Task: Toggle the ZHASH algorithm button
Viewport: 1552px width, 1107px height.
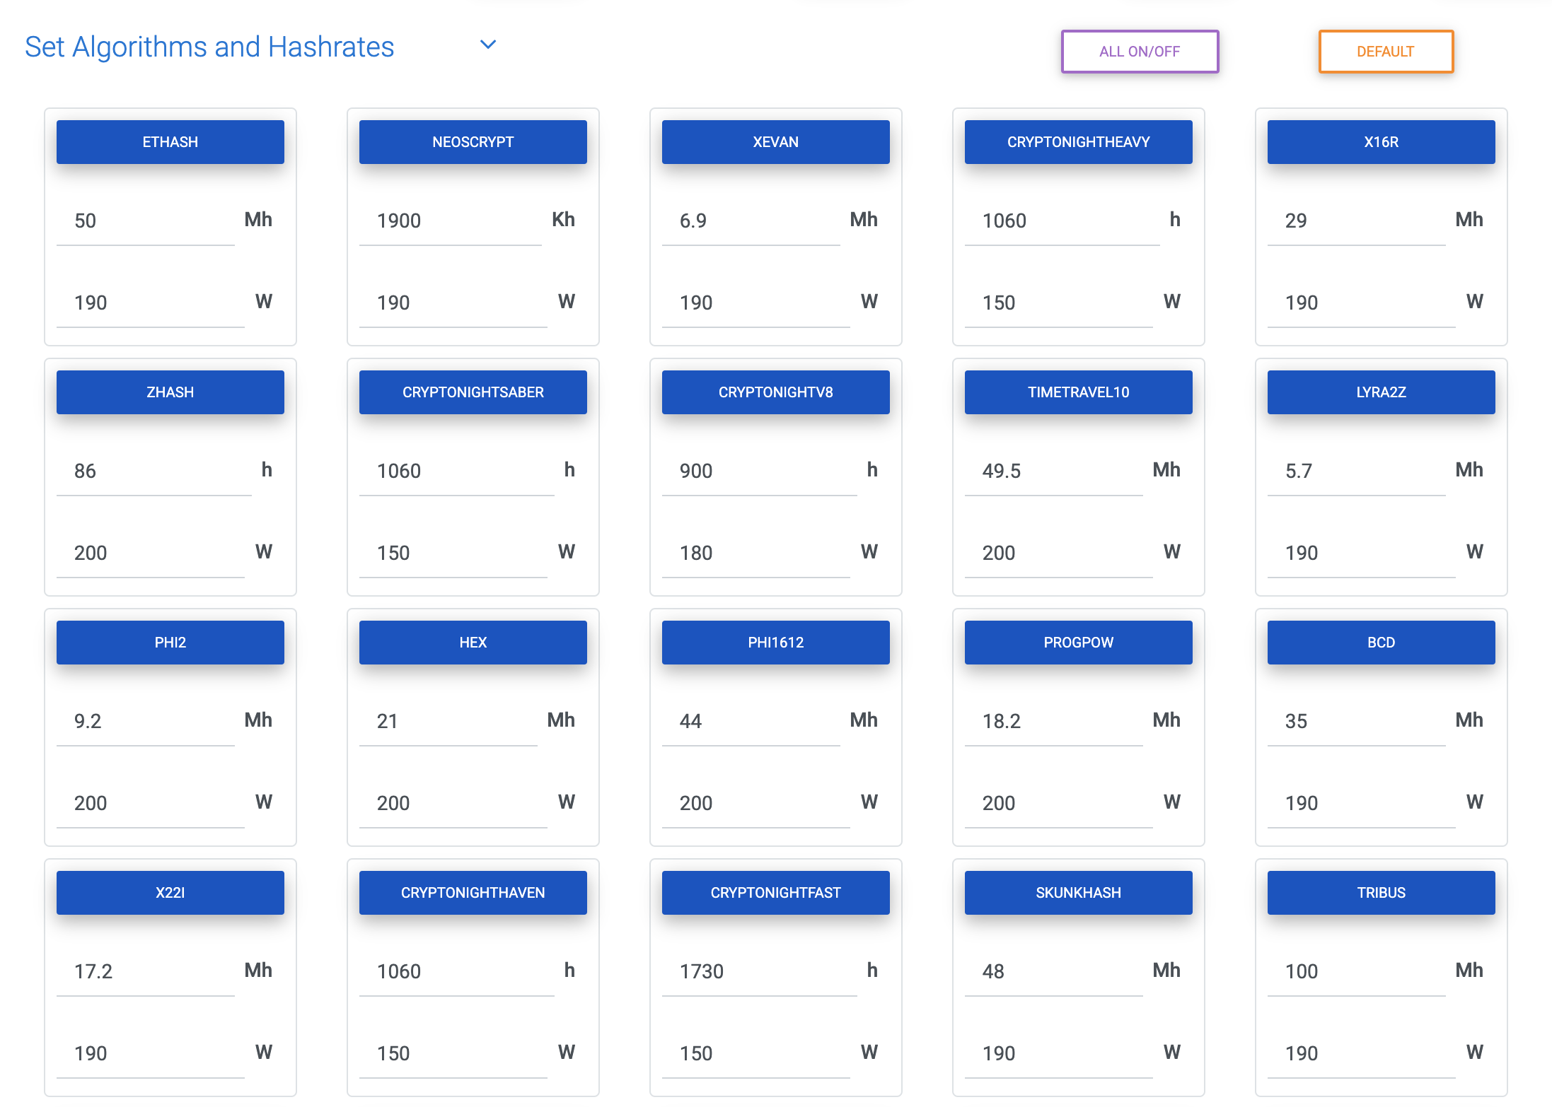Action: pyautogui.click(x=170, y=392)
